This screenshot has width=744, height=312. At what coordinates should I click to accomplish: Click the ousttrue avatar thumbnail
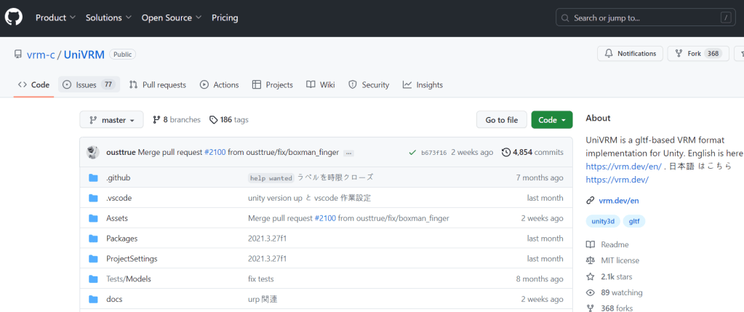[93, 153]
